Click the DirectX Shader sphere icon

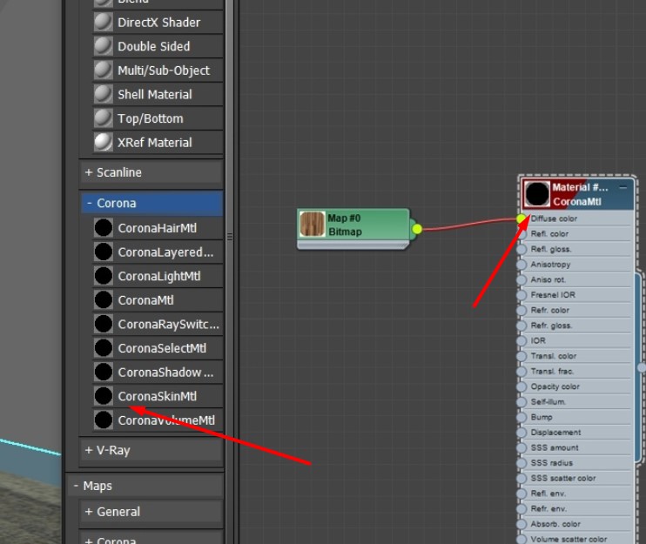[x=103, y=23]
